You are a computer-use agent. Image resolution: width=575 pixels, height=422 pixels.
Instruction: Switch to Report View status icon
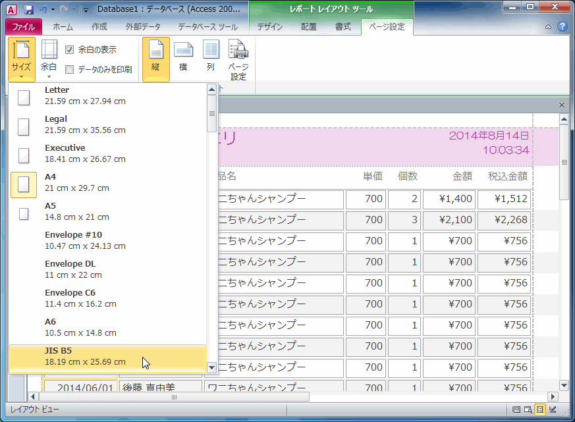pos(516,409)
